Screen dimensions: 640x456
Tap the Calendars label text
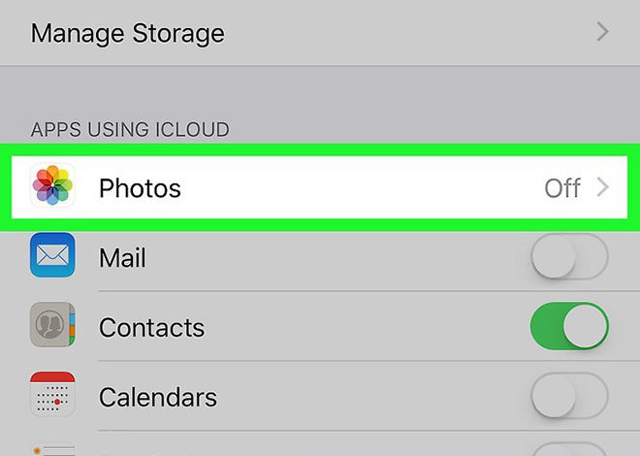[x=158, y=397]
